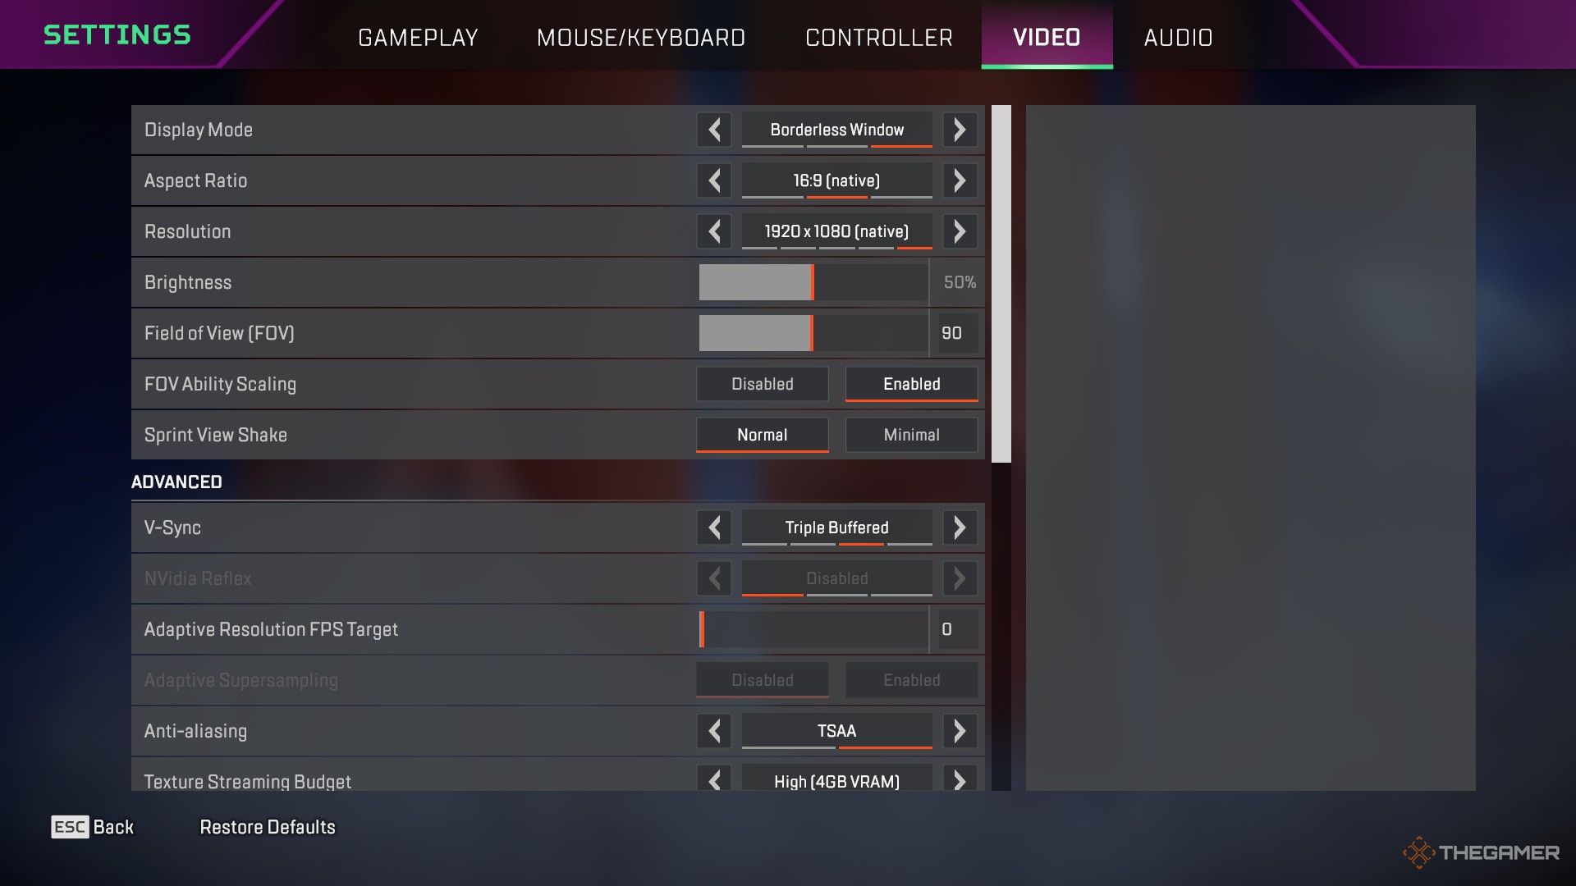Click left arrow icon for V-Sync
Screen dimensions: 1576x886
pos(716,527)
